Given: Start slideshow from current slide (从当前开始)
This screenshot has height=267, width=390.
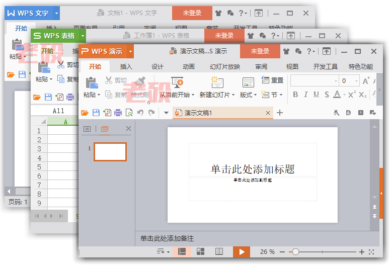Looking at the screenshot, I should point(177,87).
